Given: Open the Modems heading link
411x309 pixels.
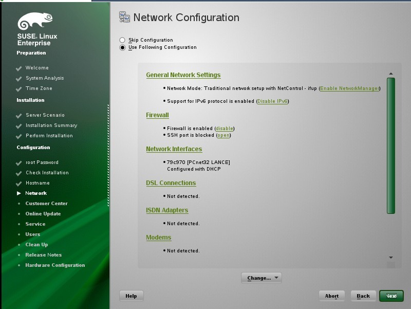Looking at the screenshot, I should (x=159, y=238).
